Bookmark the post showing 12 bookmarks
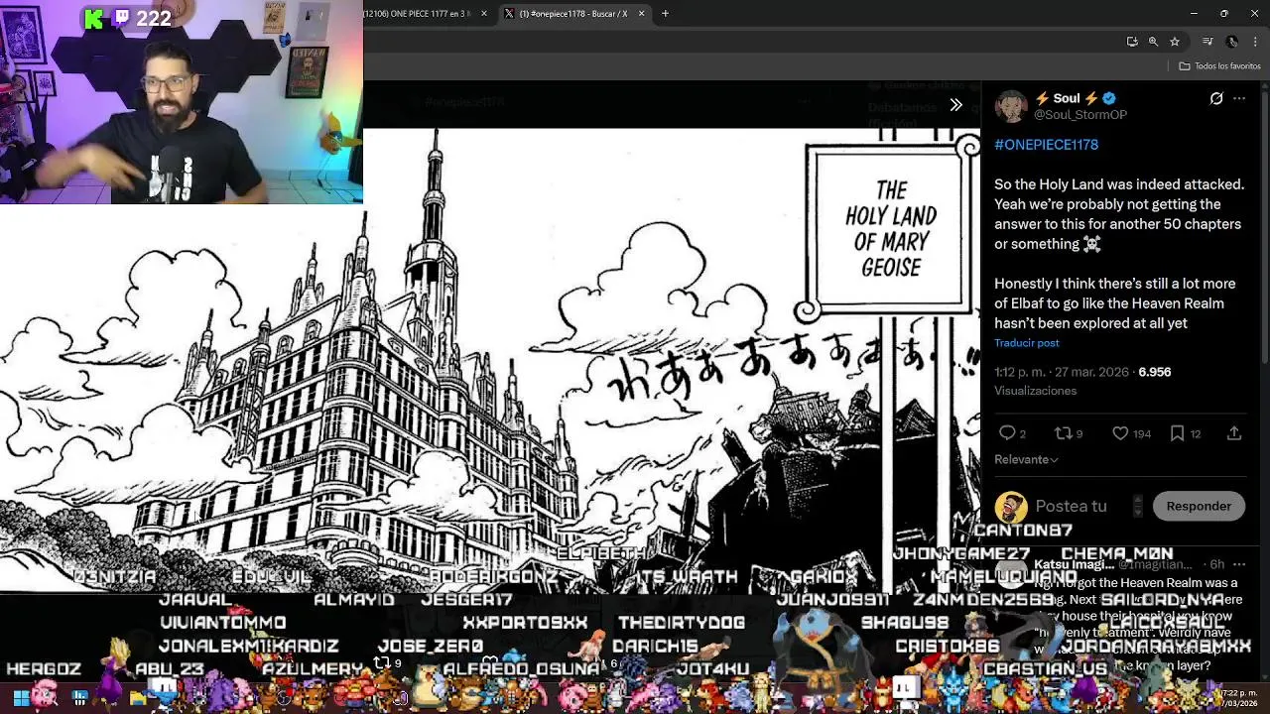1270x714 pixels. pyautogui.click(x=1177, y=433)
